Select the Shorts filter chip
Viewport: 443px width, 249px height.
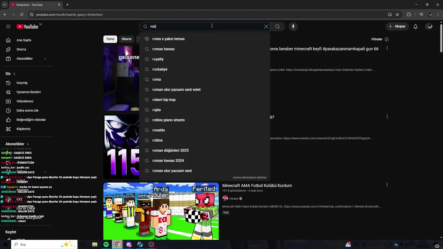click(126, 39)
